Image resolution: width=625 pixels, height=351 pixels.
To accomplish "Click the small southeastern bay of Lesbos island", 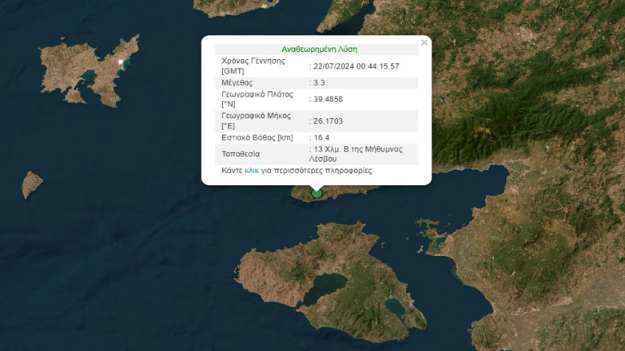I will [x=396, y=306].
